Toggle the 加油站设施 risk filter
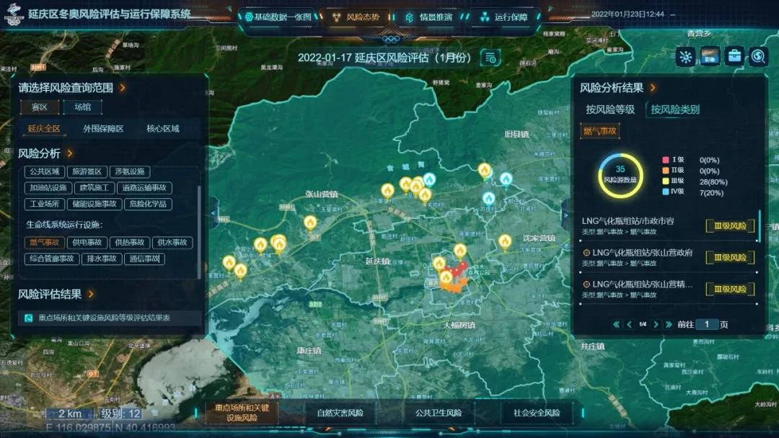The height and width of the screenshot is (438, 779). pyautogui.click(x=48, y=188)
